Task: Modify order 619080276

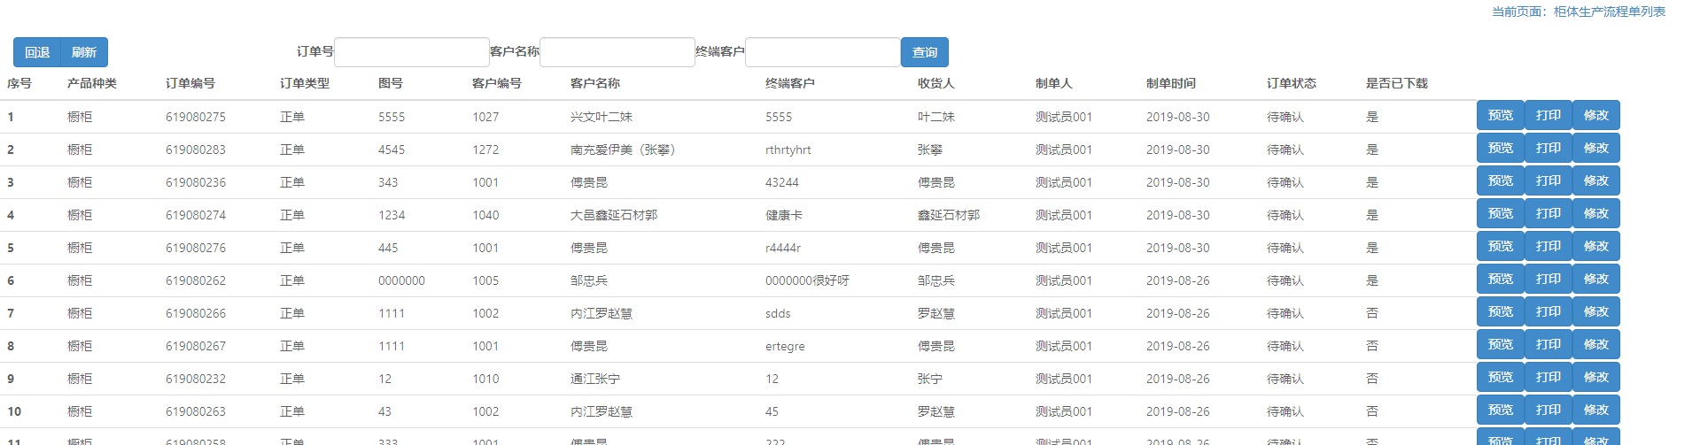Action: (1596, 246)
